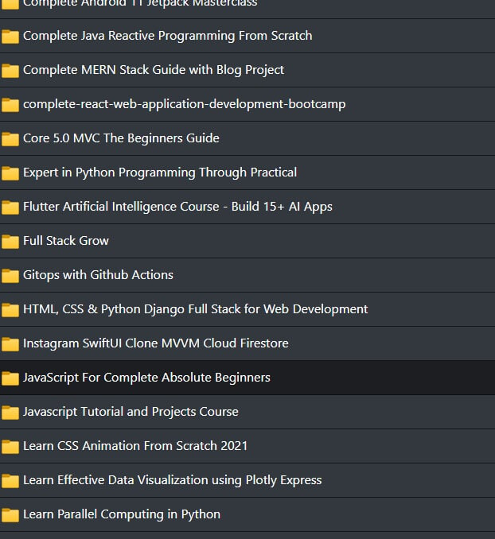Open 'Core 5.0 MVC The Beginners Guide'

point(121,138)
